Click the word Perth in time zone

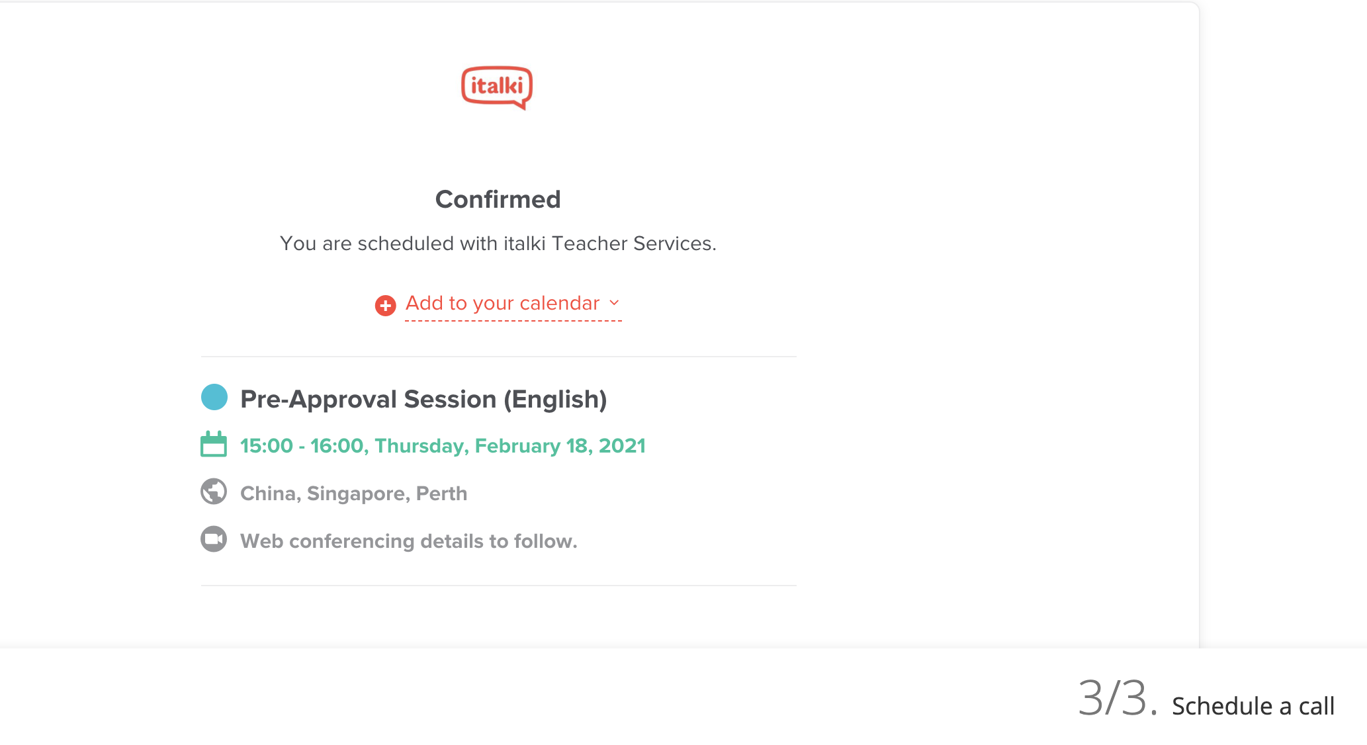point(441,494)
